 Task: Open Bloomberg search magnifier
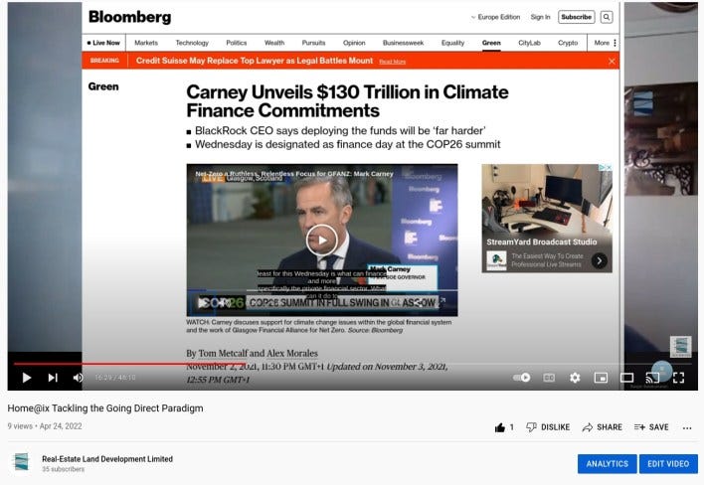pos(607,17)
